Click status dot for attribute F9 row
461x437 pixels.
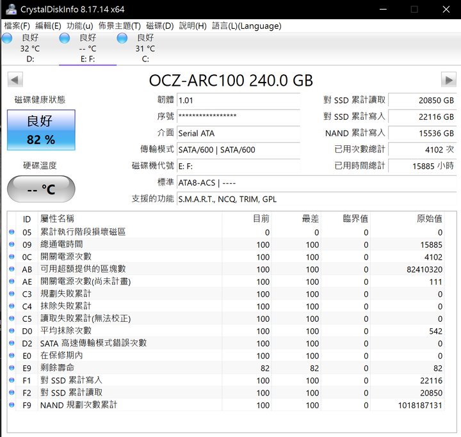(x=12, y=404)
